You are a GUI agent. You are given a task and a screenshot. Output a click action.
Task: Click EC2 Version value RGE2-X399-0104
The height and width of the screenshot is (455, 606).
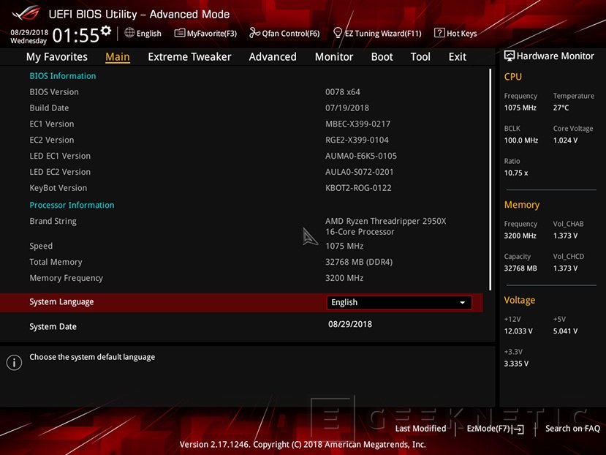coord(357,140)
